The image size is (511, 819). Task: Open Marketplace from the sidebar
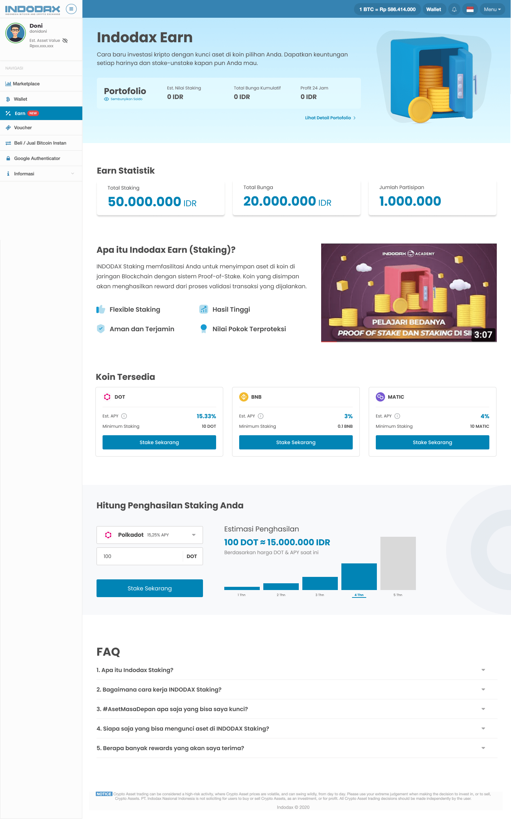click(x=41, y=84)
